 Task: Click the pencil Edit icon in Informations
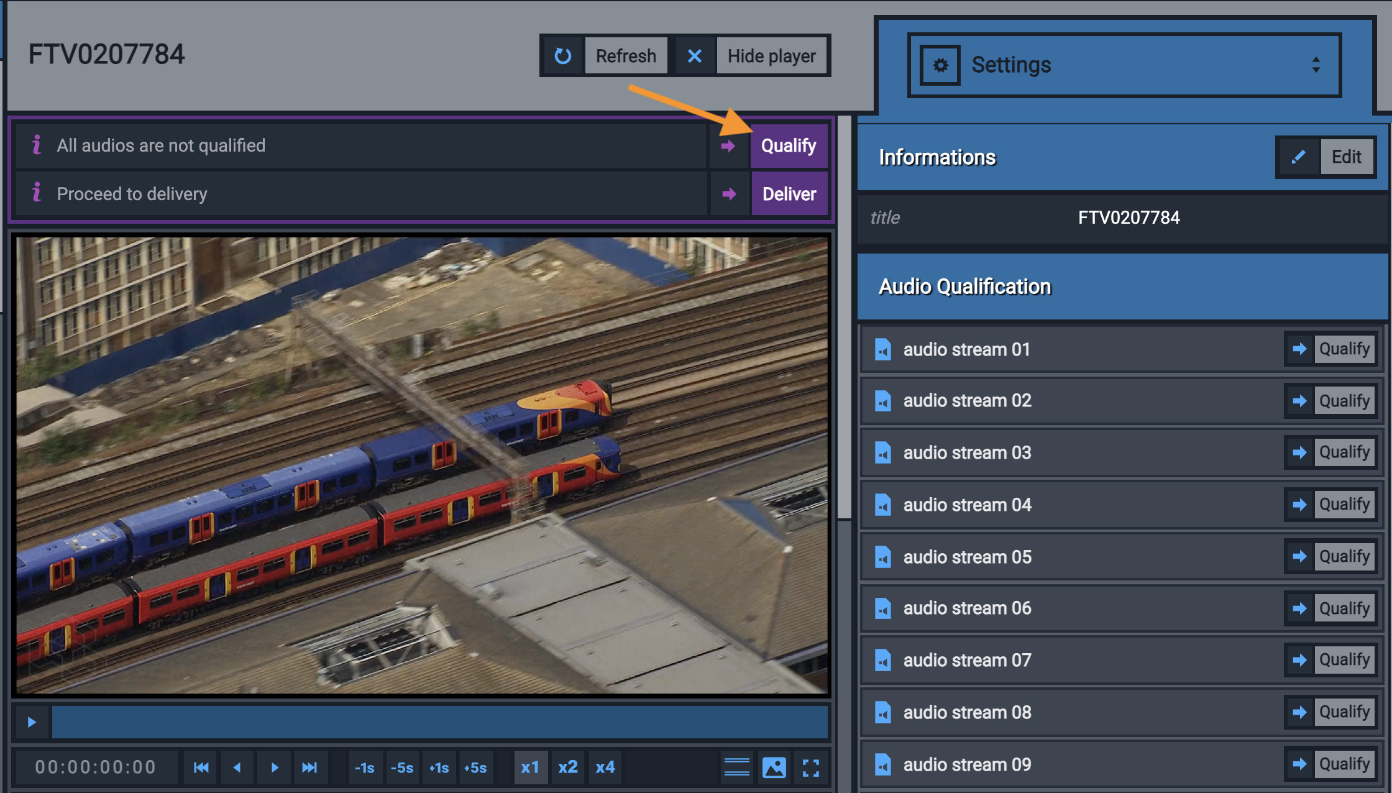(x=1298, y=157)
